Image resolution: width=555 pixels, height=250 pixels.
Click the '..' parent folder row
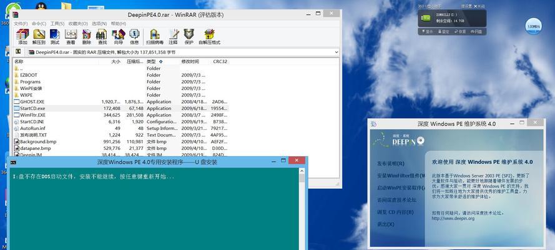(x=120, y=68)
